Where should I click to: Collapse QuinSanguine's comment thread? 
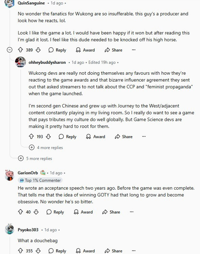[x=10, y=50]
